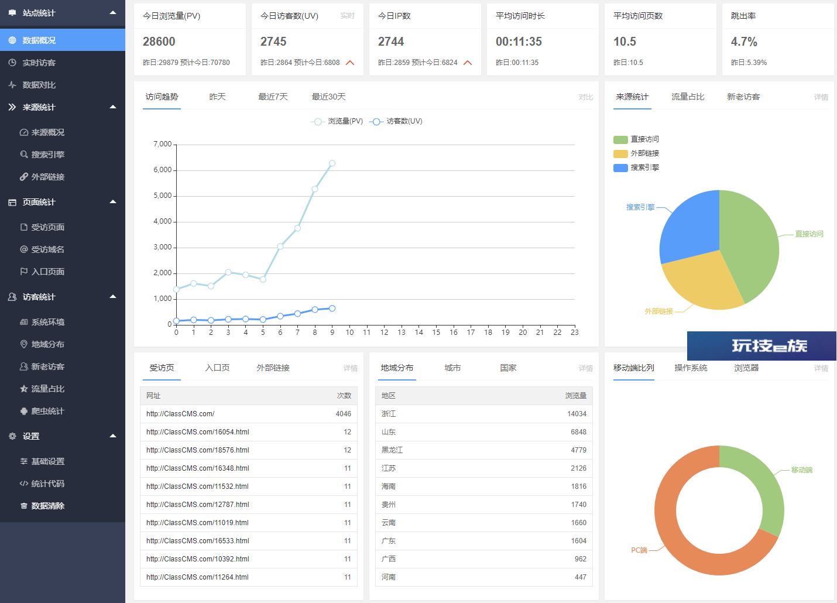Click the gear icon beside 设置

pyautogui.click(x=12, y=436)
